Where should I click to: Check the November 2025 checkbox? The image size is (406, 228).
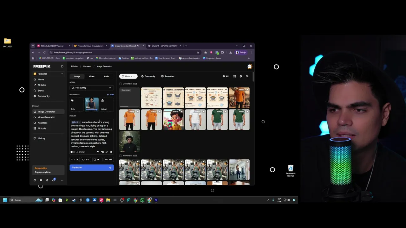tap(121, 155)
